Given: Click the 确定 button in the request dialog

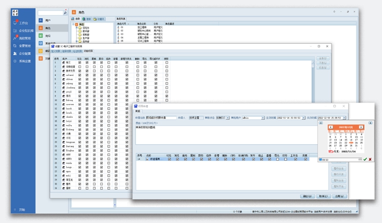Looking at the screenshot, I should coord(307,196).
